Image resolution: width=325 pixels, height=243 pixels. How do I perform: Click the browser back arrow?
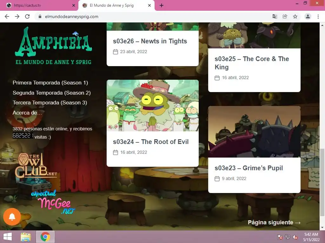coord(7,16)
